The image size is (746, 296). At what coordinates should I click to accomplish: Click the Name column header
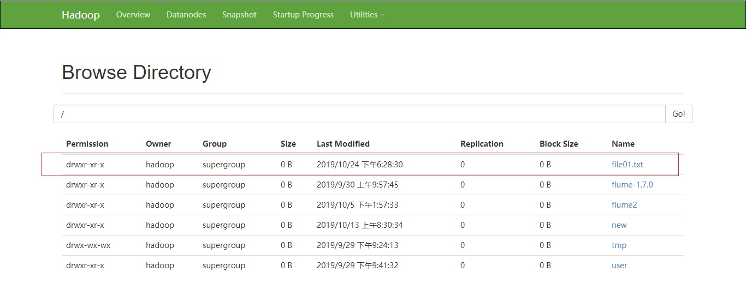pyautogui.click(x=623, y=144)
